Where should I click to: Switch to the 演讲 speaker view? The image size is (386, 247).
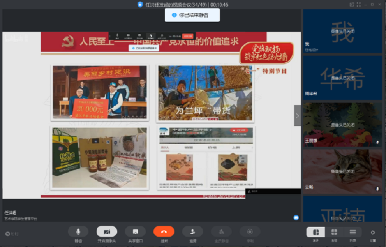(316, 232)
